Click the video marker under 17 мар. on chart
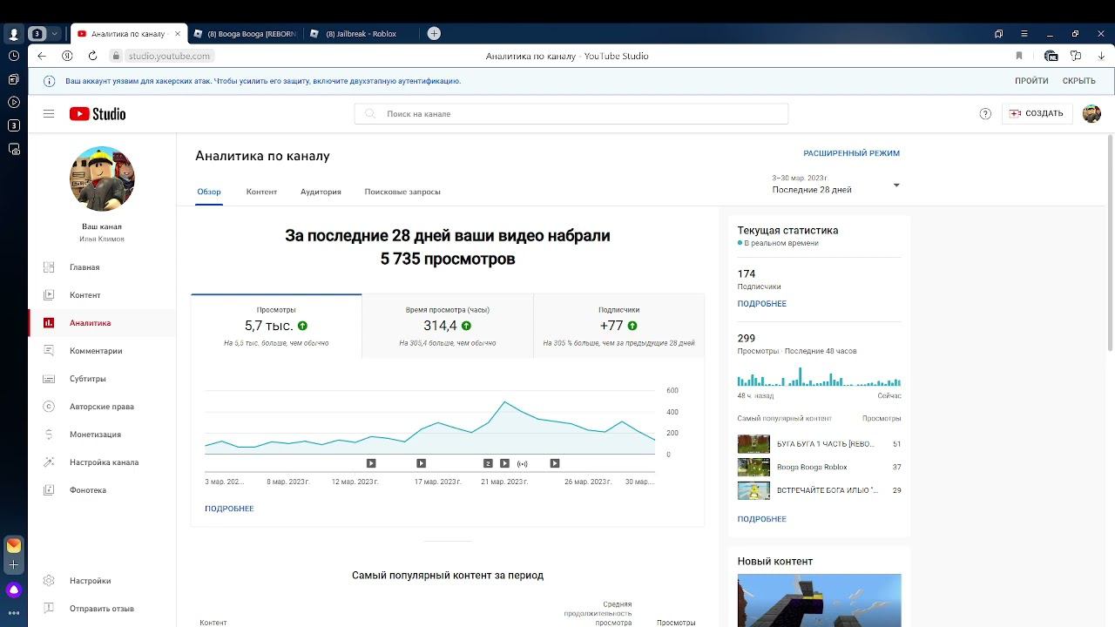Screen dimensions: 1115x627 coord(421,463)
